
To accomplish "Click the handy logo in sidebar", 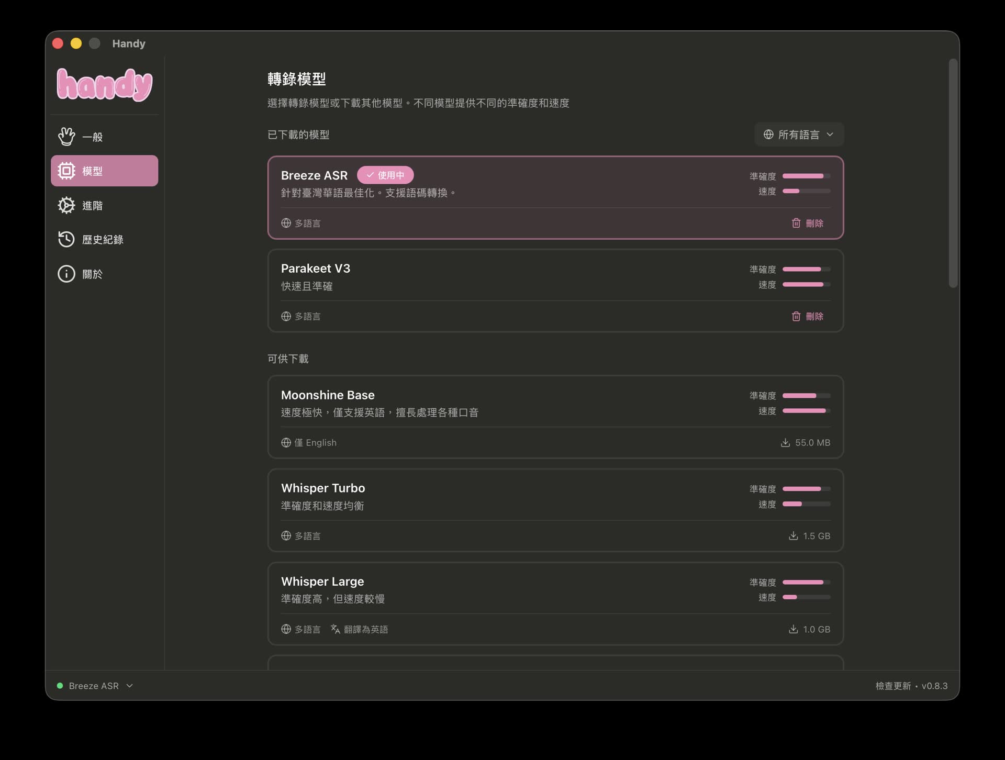I will (x=104, y=84).
